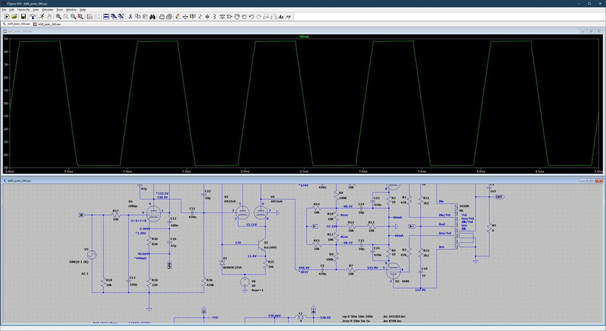Click the Pan magnifier icon
This screenshot has width=606, height=331.
pyautogui.click(x=66, y=17)
